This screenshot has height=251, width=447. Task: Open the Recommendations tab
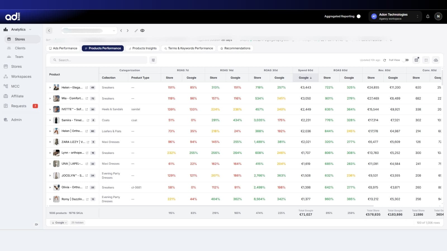coord(235,48)
